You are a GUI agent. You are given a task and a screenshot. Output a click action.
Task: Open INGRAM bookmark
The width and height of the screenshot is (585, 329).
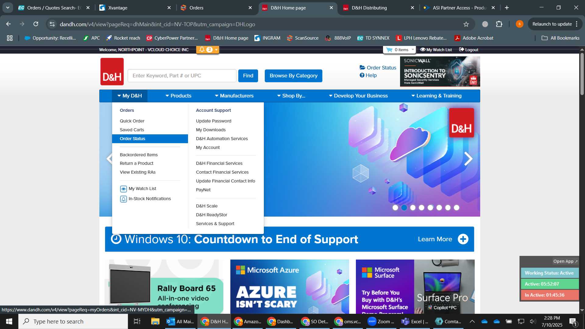click(267, 38)
